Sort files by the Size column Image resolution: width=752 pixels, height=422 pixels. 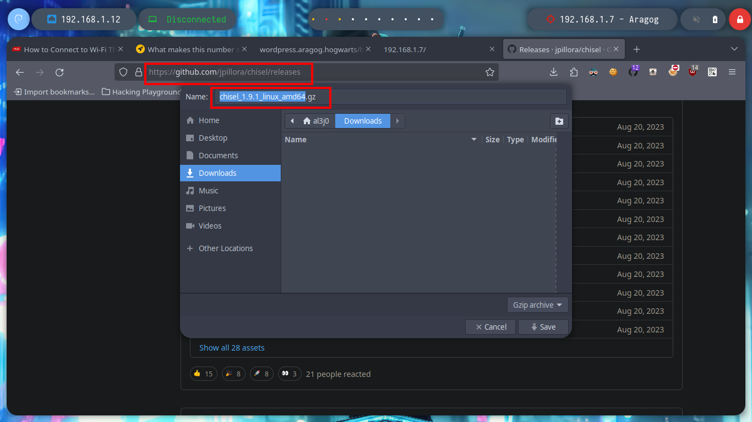pyautogui.click(x=493, y=140)
